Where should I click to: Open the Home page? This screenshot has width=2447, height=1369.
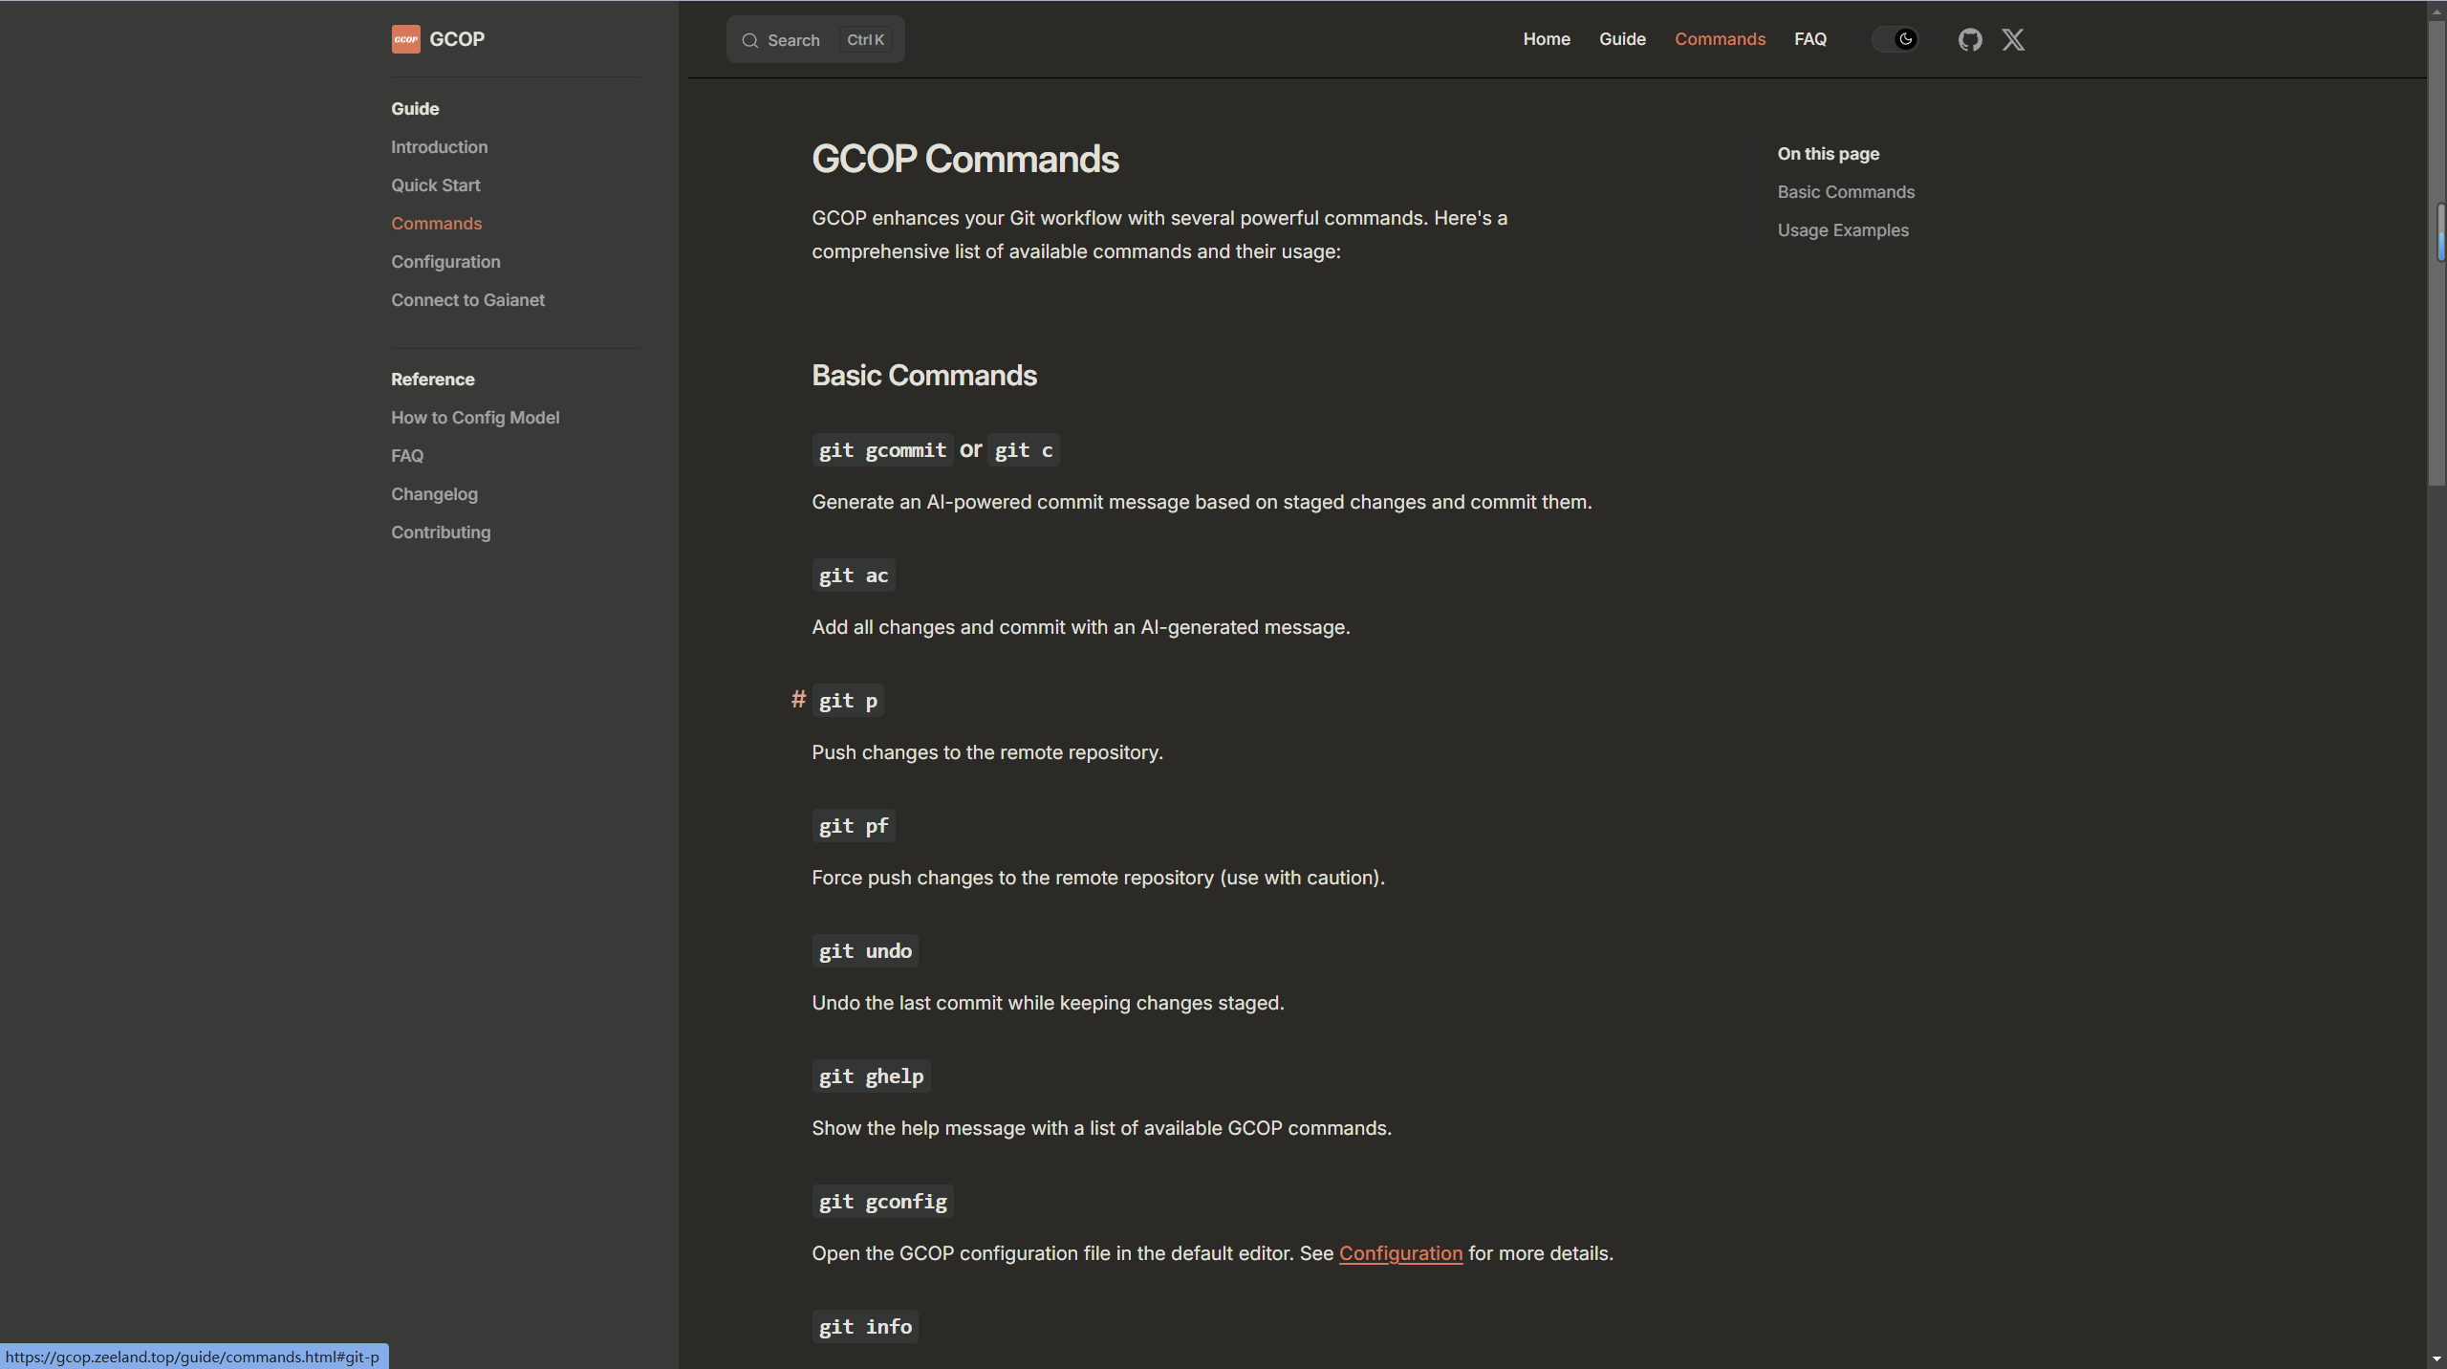click(1546, 39)
